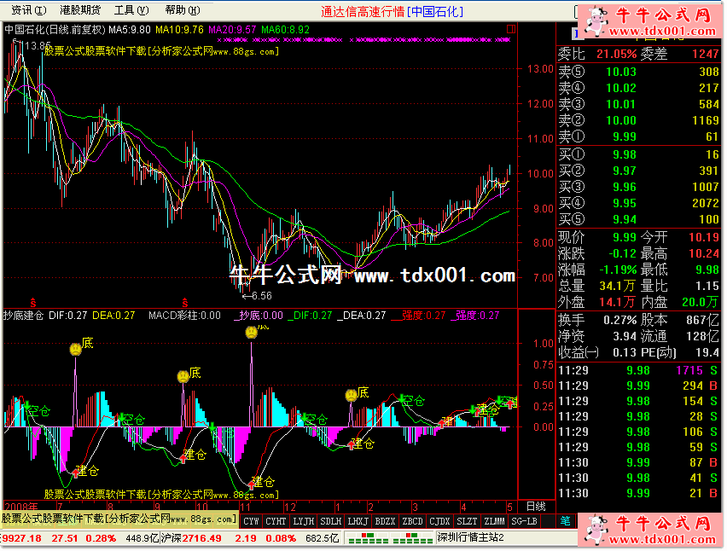The height and width of the screenshot is (551, 727).
Task: Click the 2008年 label on the date axis
Action: (x=20, y=507)
